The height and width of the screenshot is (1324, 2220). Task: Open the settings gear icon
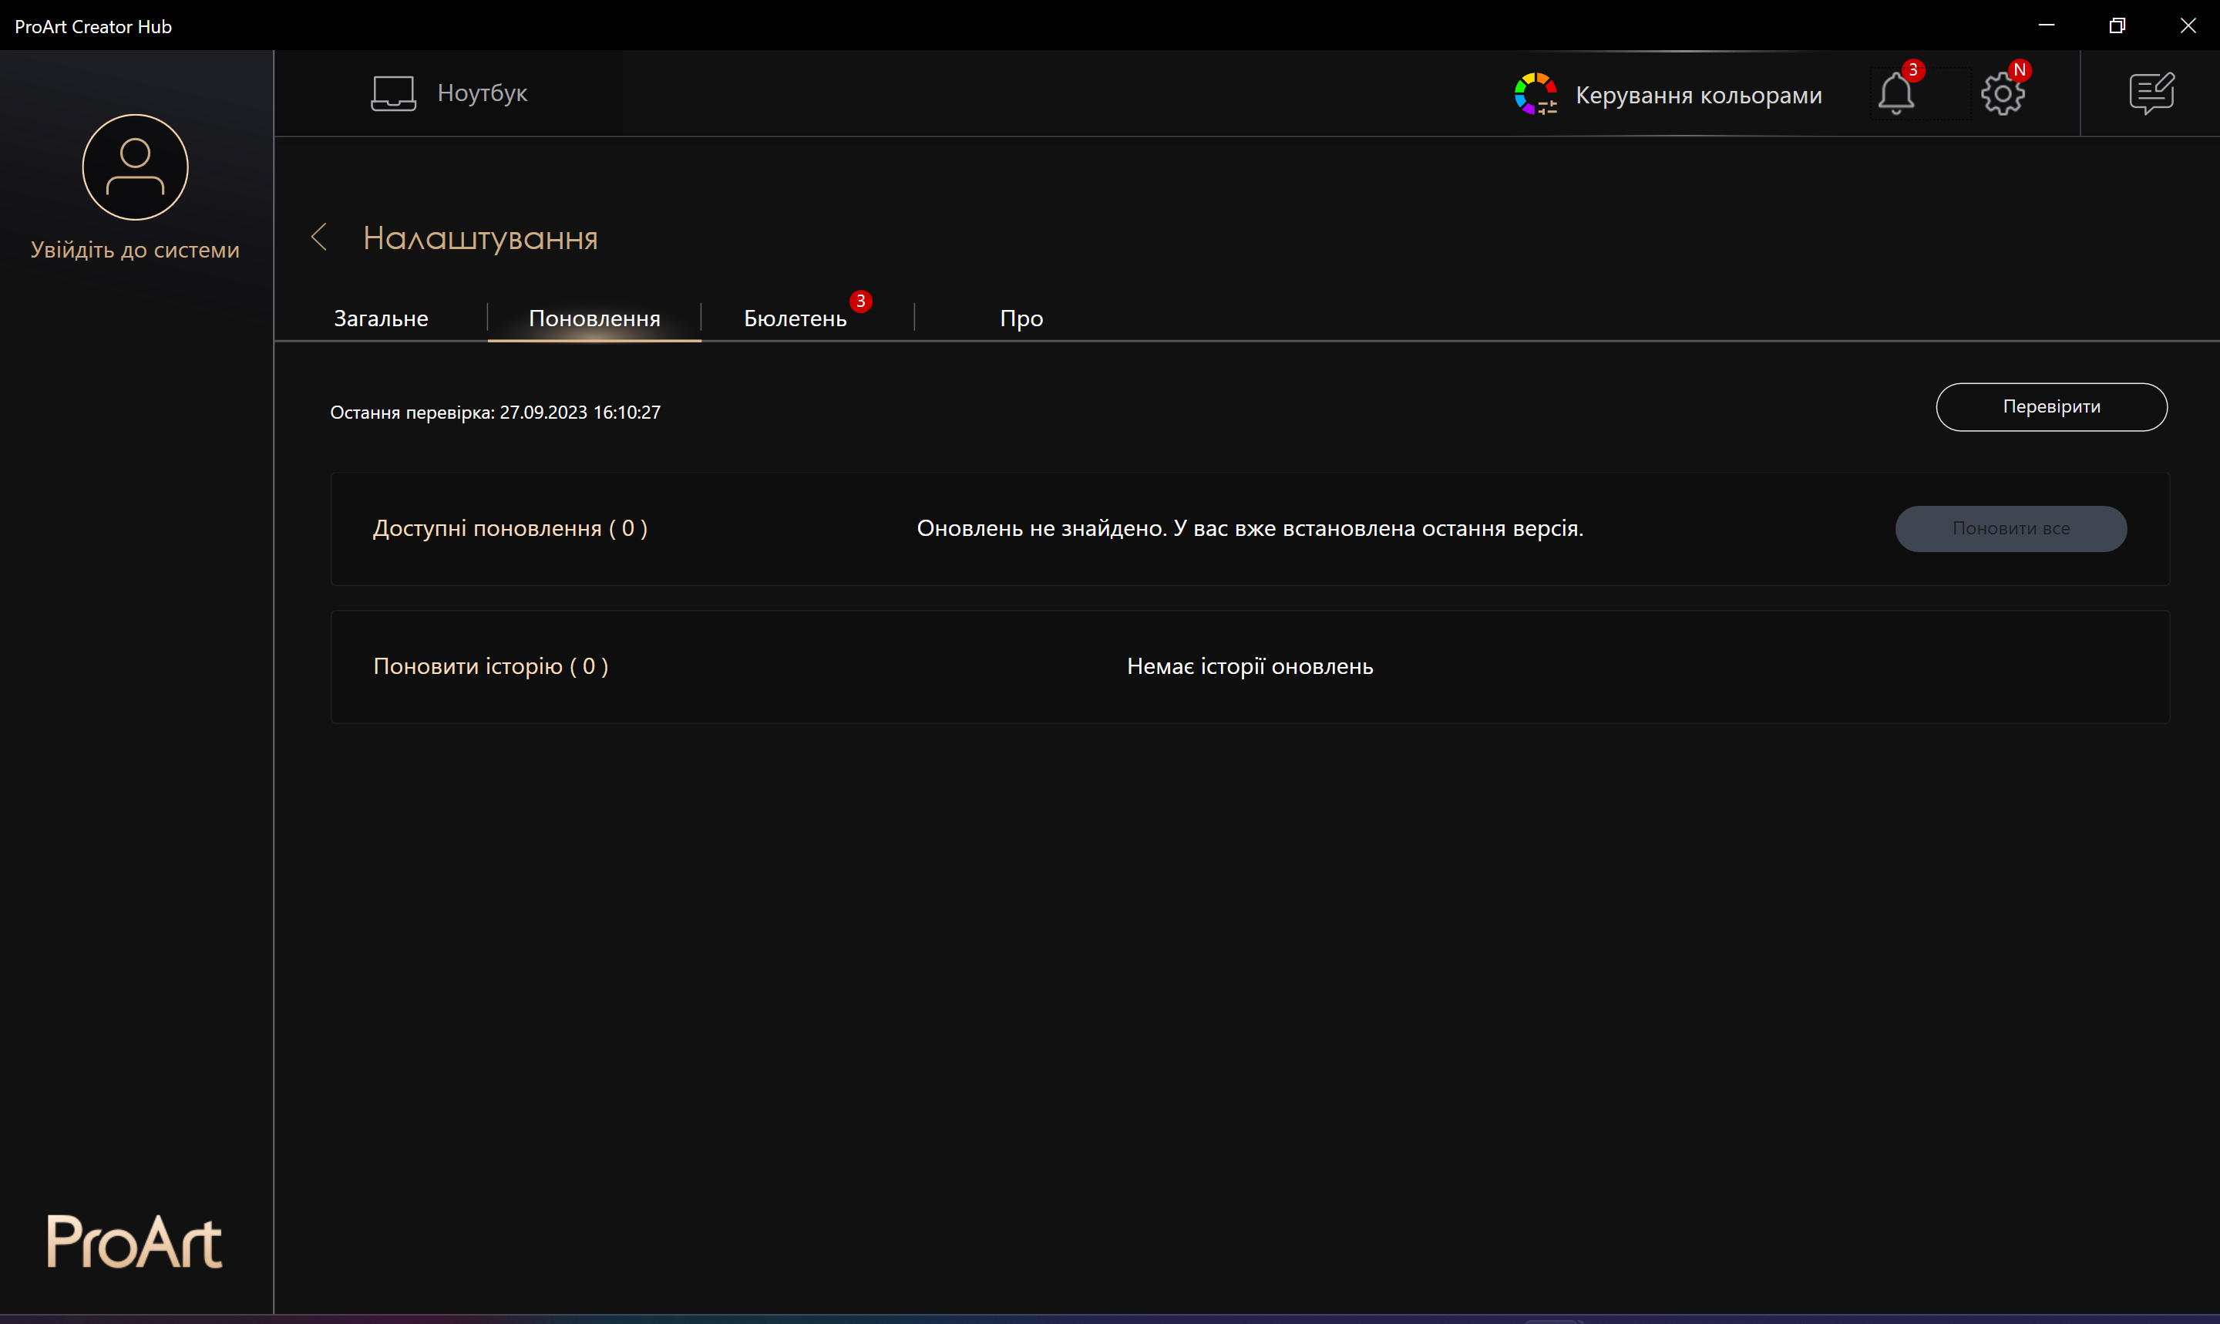tap(2003, 93)
